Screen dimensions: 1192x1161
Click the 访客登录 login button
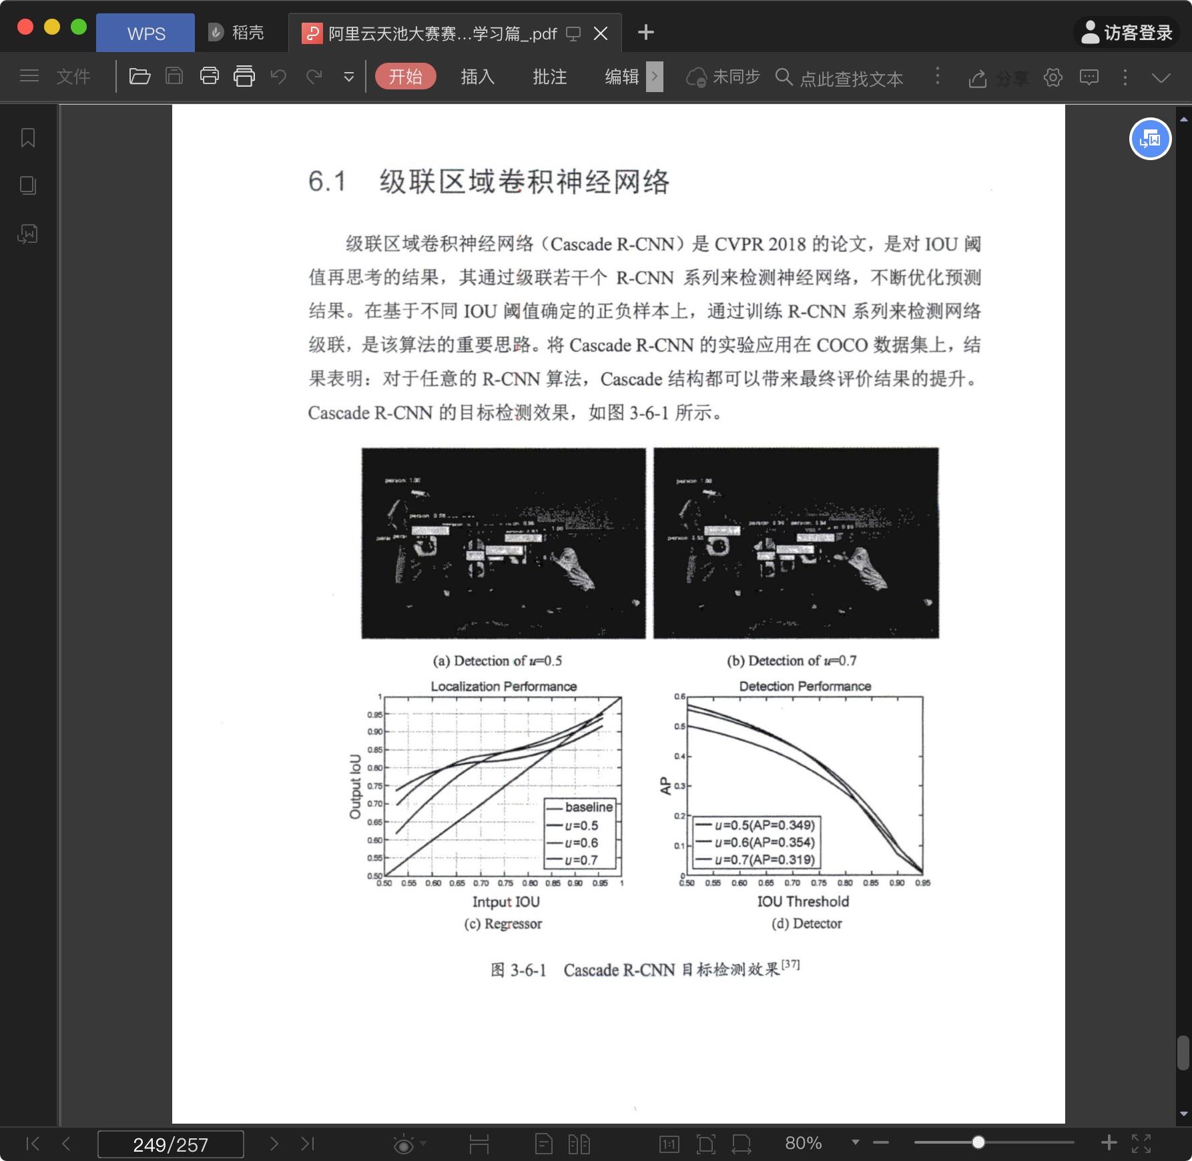pos(1127,32)
